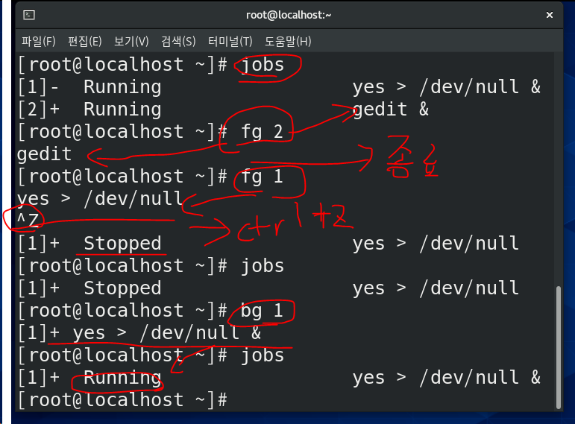Click the final 'Running' status text

pos(122,378)
